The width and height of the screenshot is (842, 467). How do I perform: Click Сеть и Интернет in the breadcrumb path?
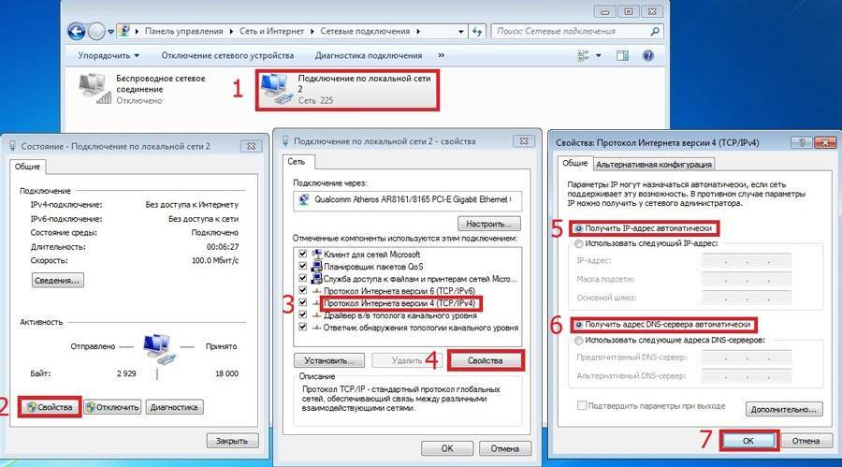pos(271,32)
